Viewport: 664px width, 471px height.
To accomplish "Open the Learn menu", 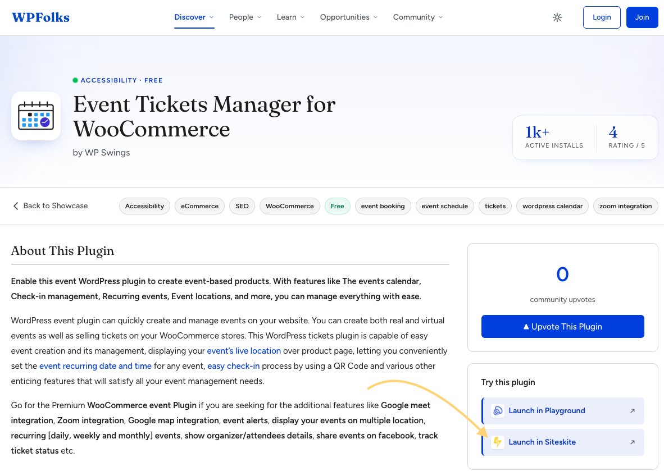I will point(290,17).
